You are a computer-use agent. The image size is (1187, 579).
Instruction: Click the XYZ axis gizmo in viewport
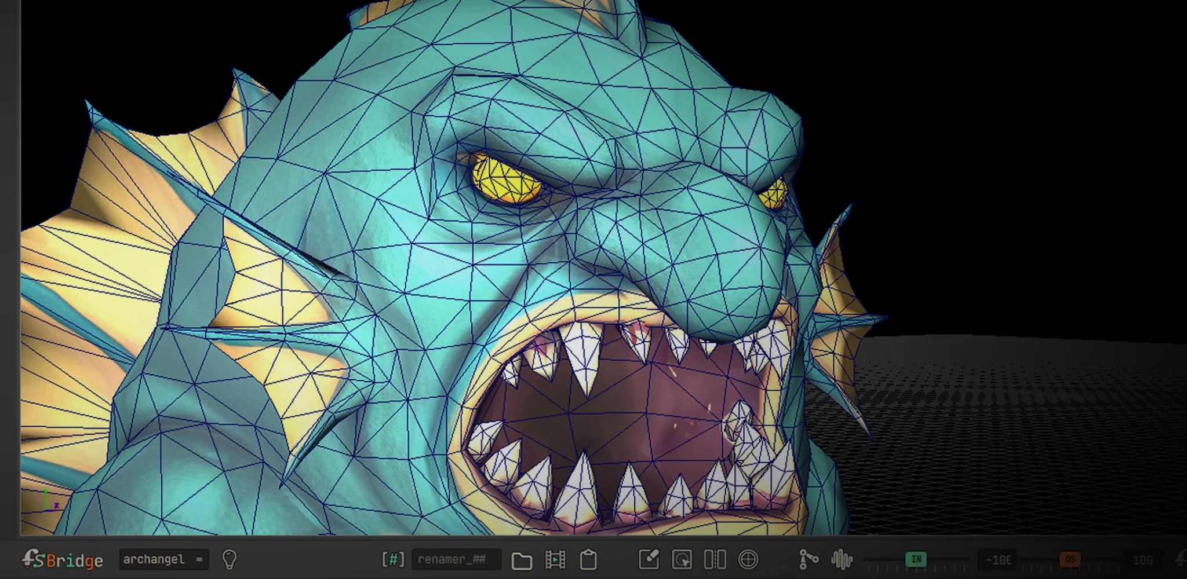click(x=51, y=500)
